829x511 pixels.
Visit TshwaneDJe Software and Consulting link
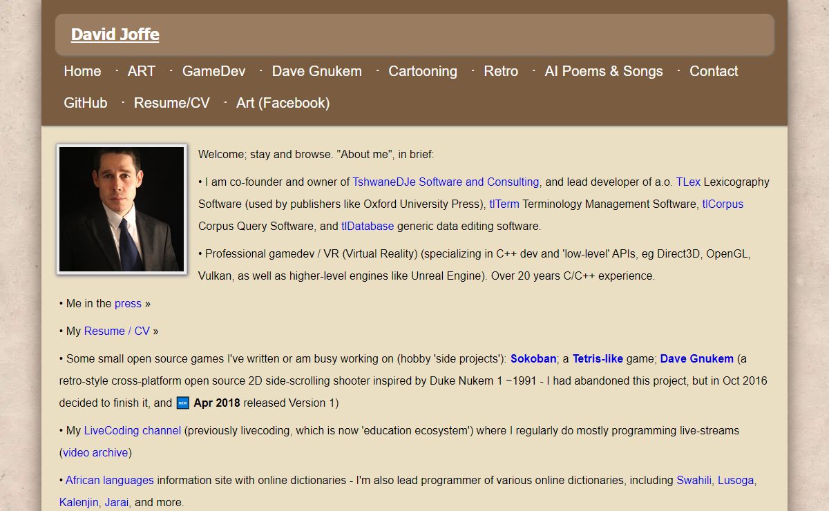[x=446, y=182]
